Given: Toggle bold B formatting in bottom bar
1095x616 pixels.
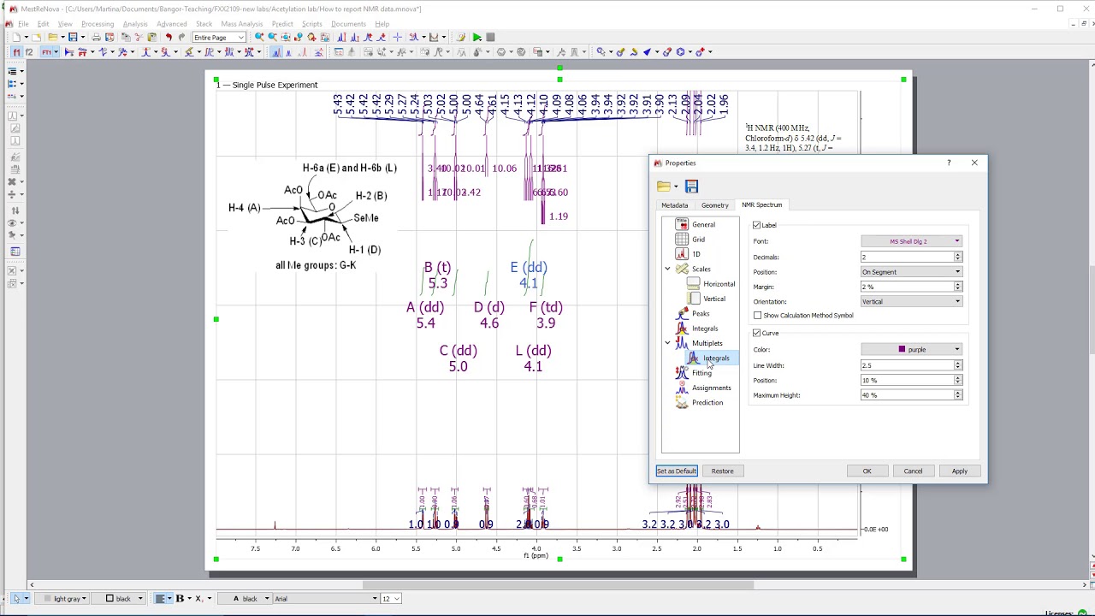Looking at the screenshot, I should [180, 599].
